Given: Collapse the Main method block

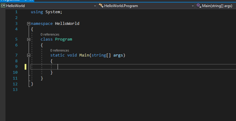Looking at the screenshot, I should click(x=29, y=55).
